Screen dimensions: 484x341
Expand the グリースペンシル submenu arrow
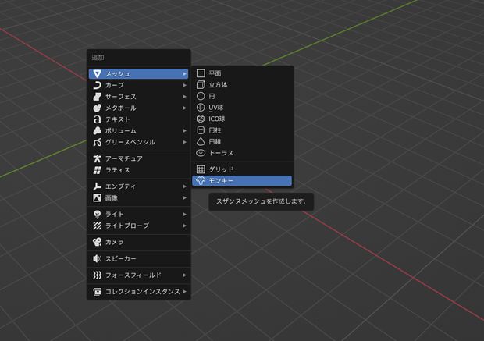[184, 142]
